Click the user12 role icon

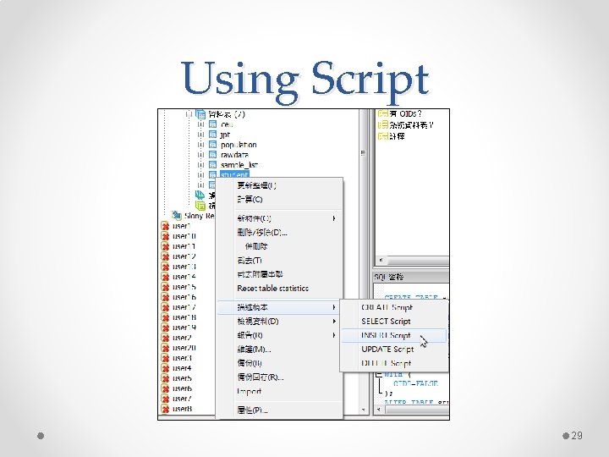[x=165, y=256]
